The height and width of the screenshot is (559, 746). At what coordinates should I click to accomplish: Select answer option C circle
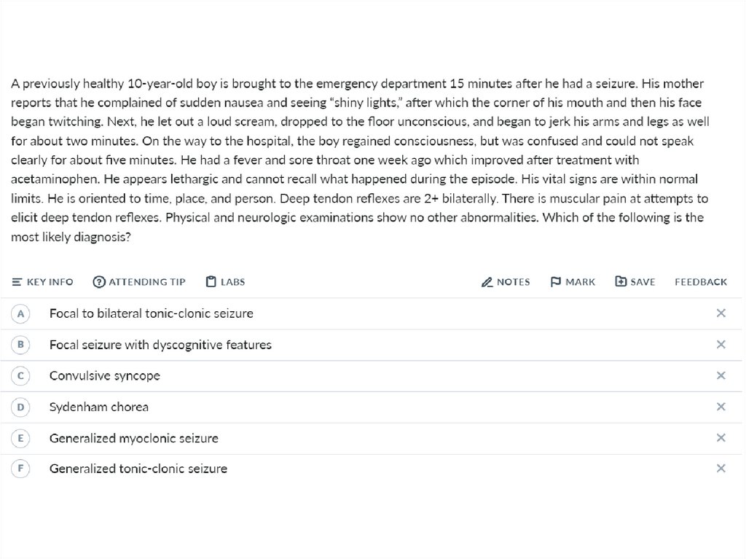coord(20,376)
